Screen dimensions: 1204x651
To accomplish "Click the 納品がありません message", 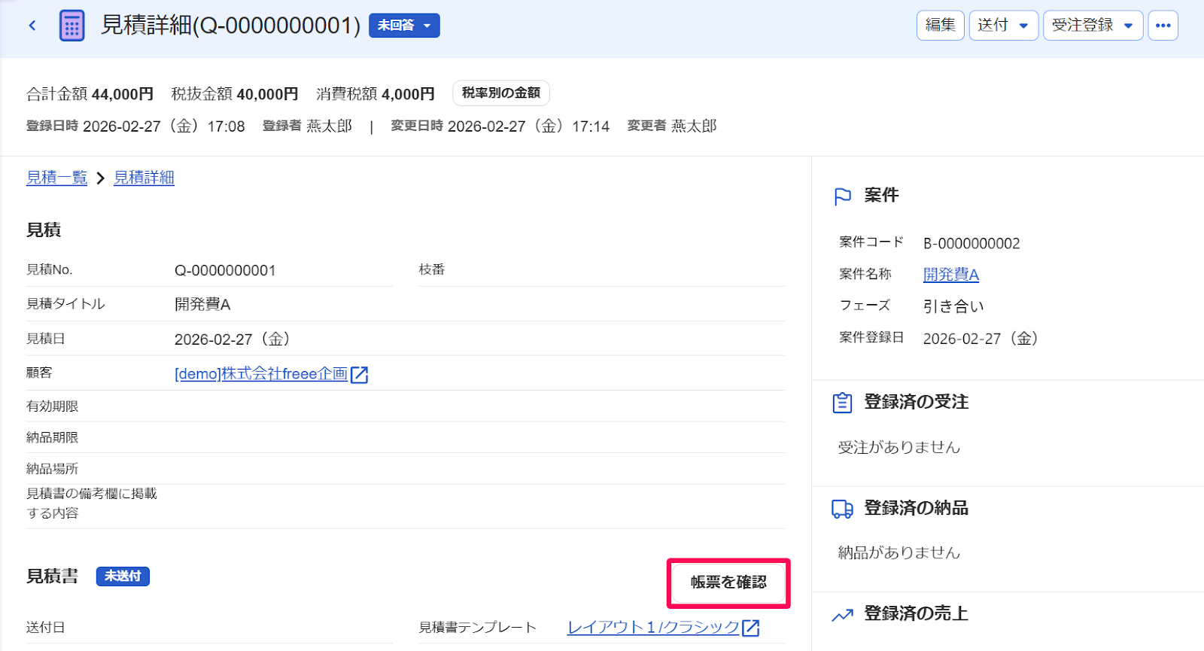I will [899, 552].
